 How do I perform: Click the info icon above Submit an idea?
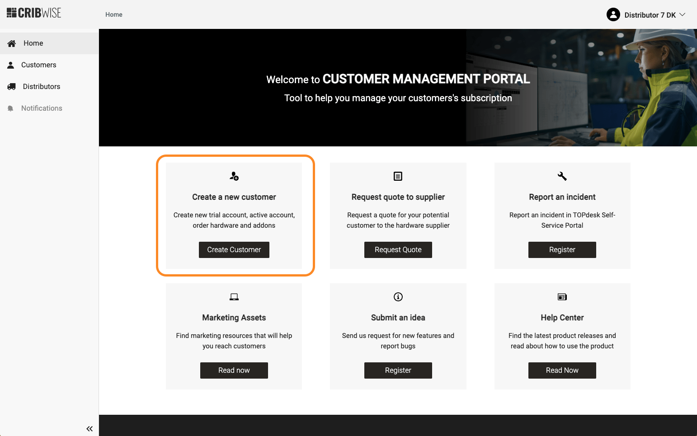[x=398, y=297]
